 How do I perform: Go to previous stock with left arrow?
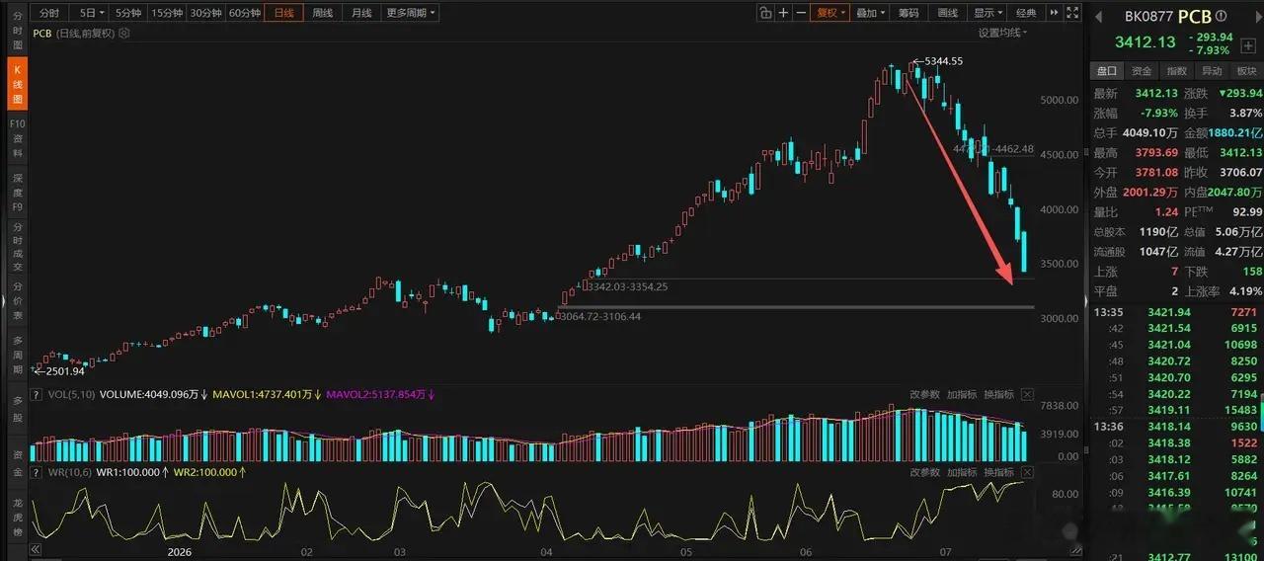tap(1099, 17)
